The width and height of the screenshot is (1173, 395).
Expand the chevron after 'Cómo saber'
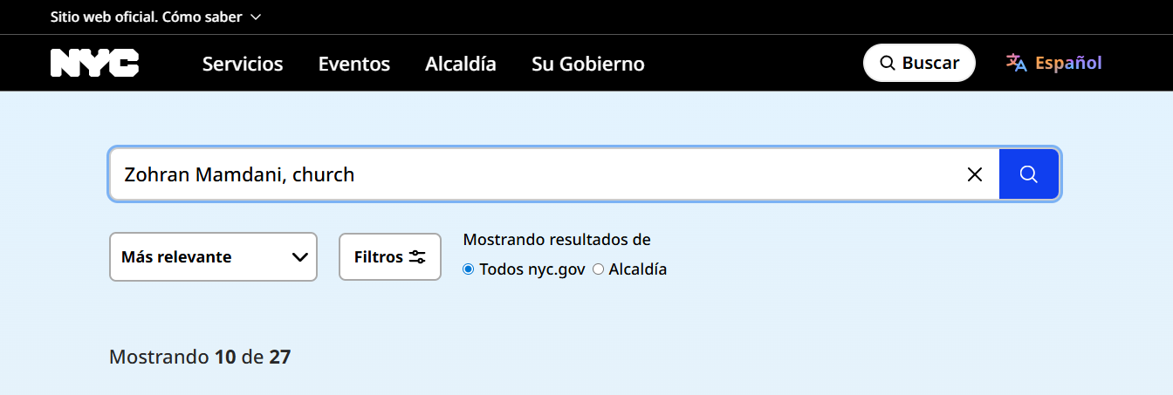point(255,17)
